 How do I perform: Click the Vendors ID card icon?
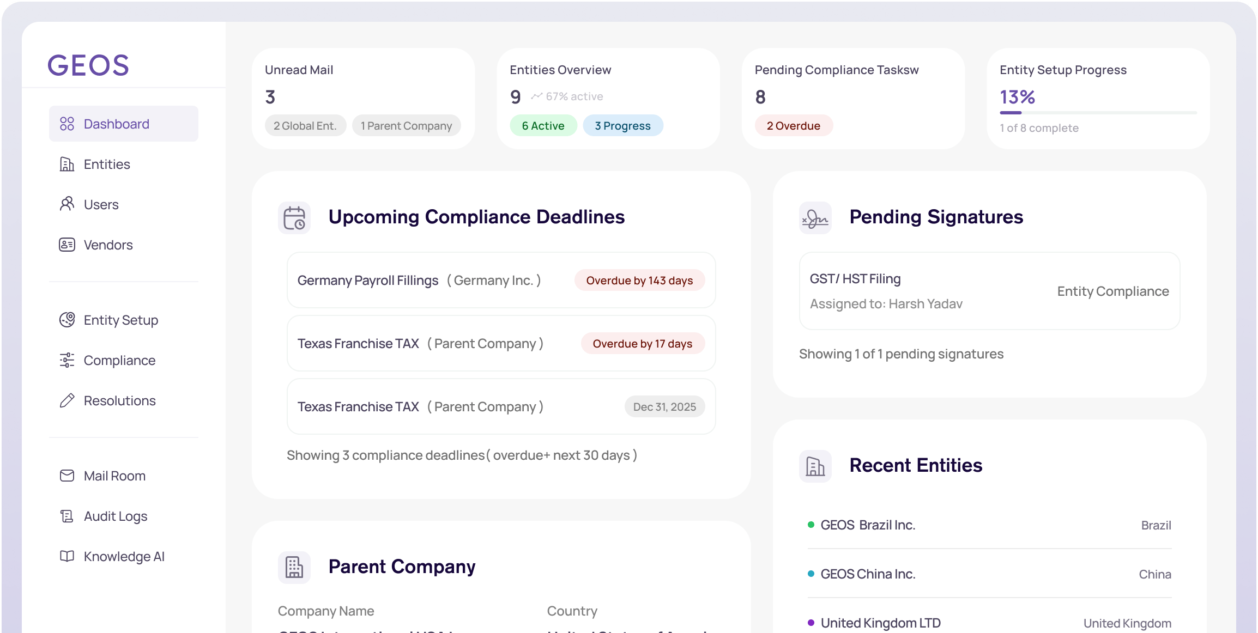tap(67, 245)
